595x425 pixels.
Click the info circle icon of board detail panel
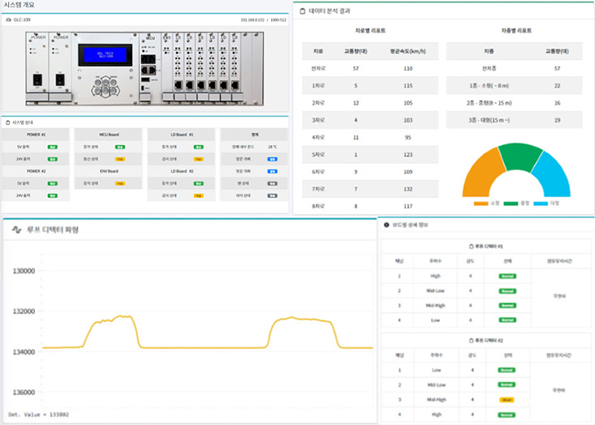pyautogui.click(x=386, y=225)
